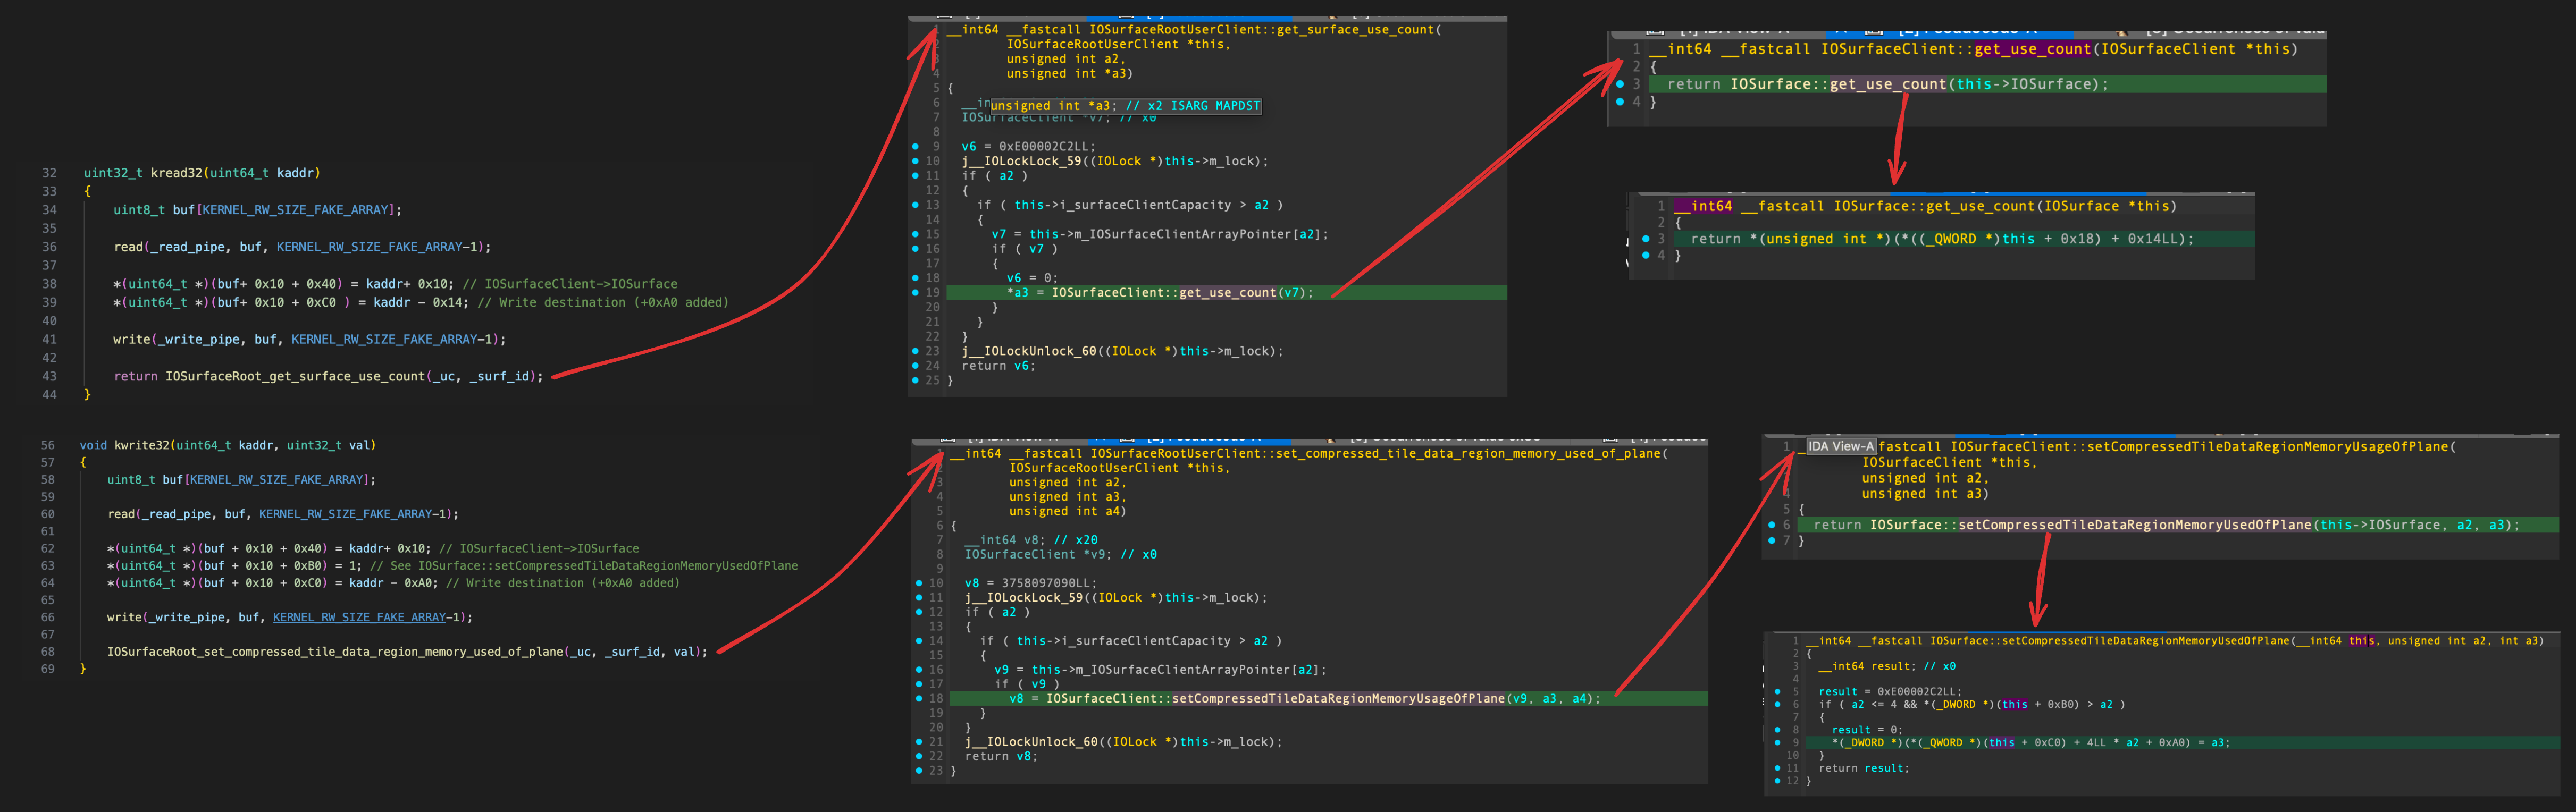Toggle breakpoint dot beside 'j__IOLockUnlock_60' returning v6

[915, 351]
